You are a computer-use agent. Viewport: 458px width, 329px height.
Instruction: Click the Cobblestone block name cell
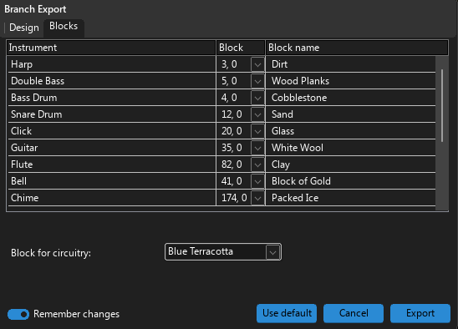click(x=350, y=98)
